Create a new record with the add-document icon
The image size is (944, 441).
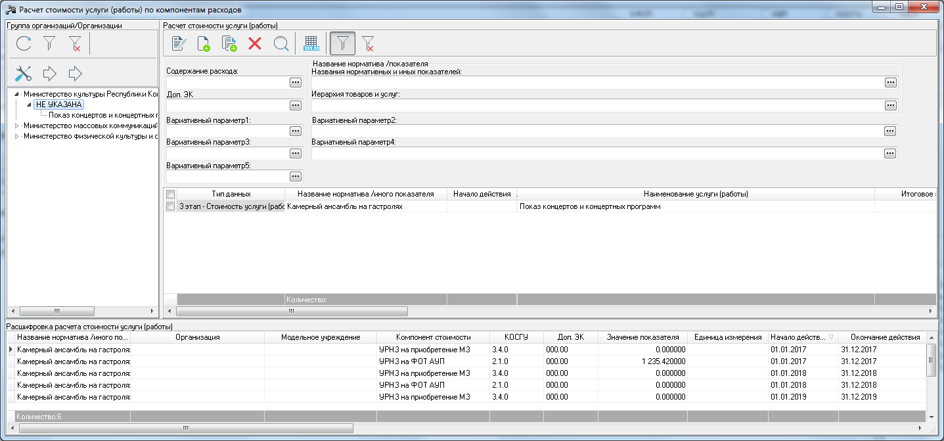pyautogui.click(x=204, y=44)
